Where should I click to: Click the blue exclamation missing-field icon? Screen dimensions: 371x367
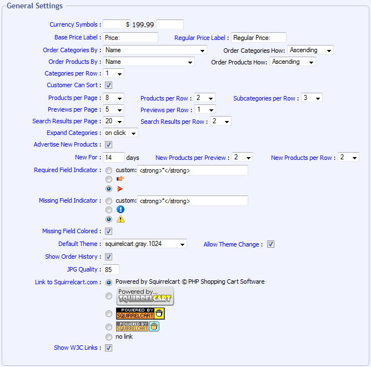click(120, 209)
